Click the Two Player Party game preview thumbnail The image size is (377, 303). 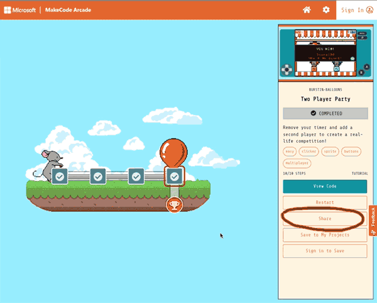tap(325, 53)
